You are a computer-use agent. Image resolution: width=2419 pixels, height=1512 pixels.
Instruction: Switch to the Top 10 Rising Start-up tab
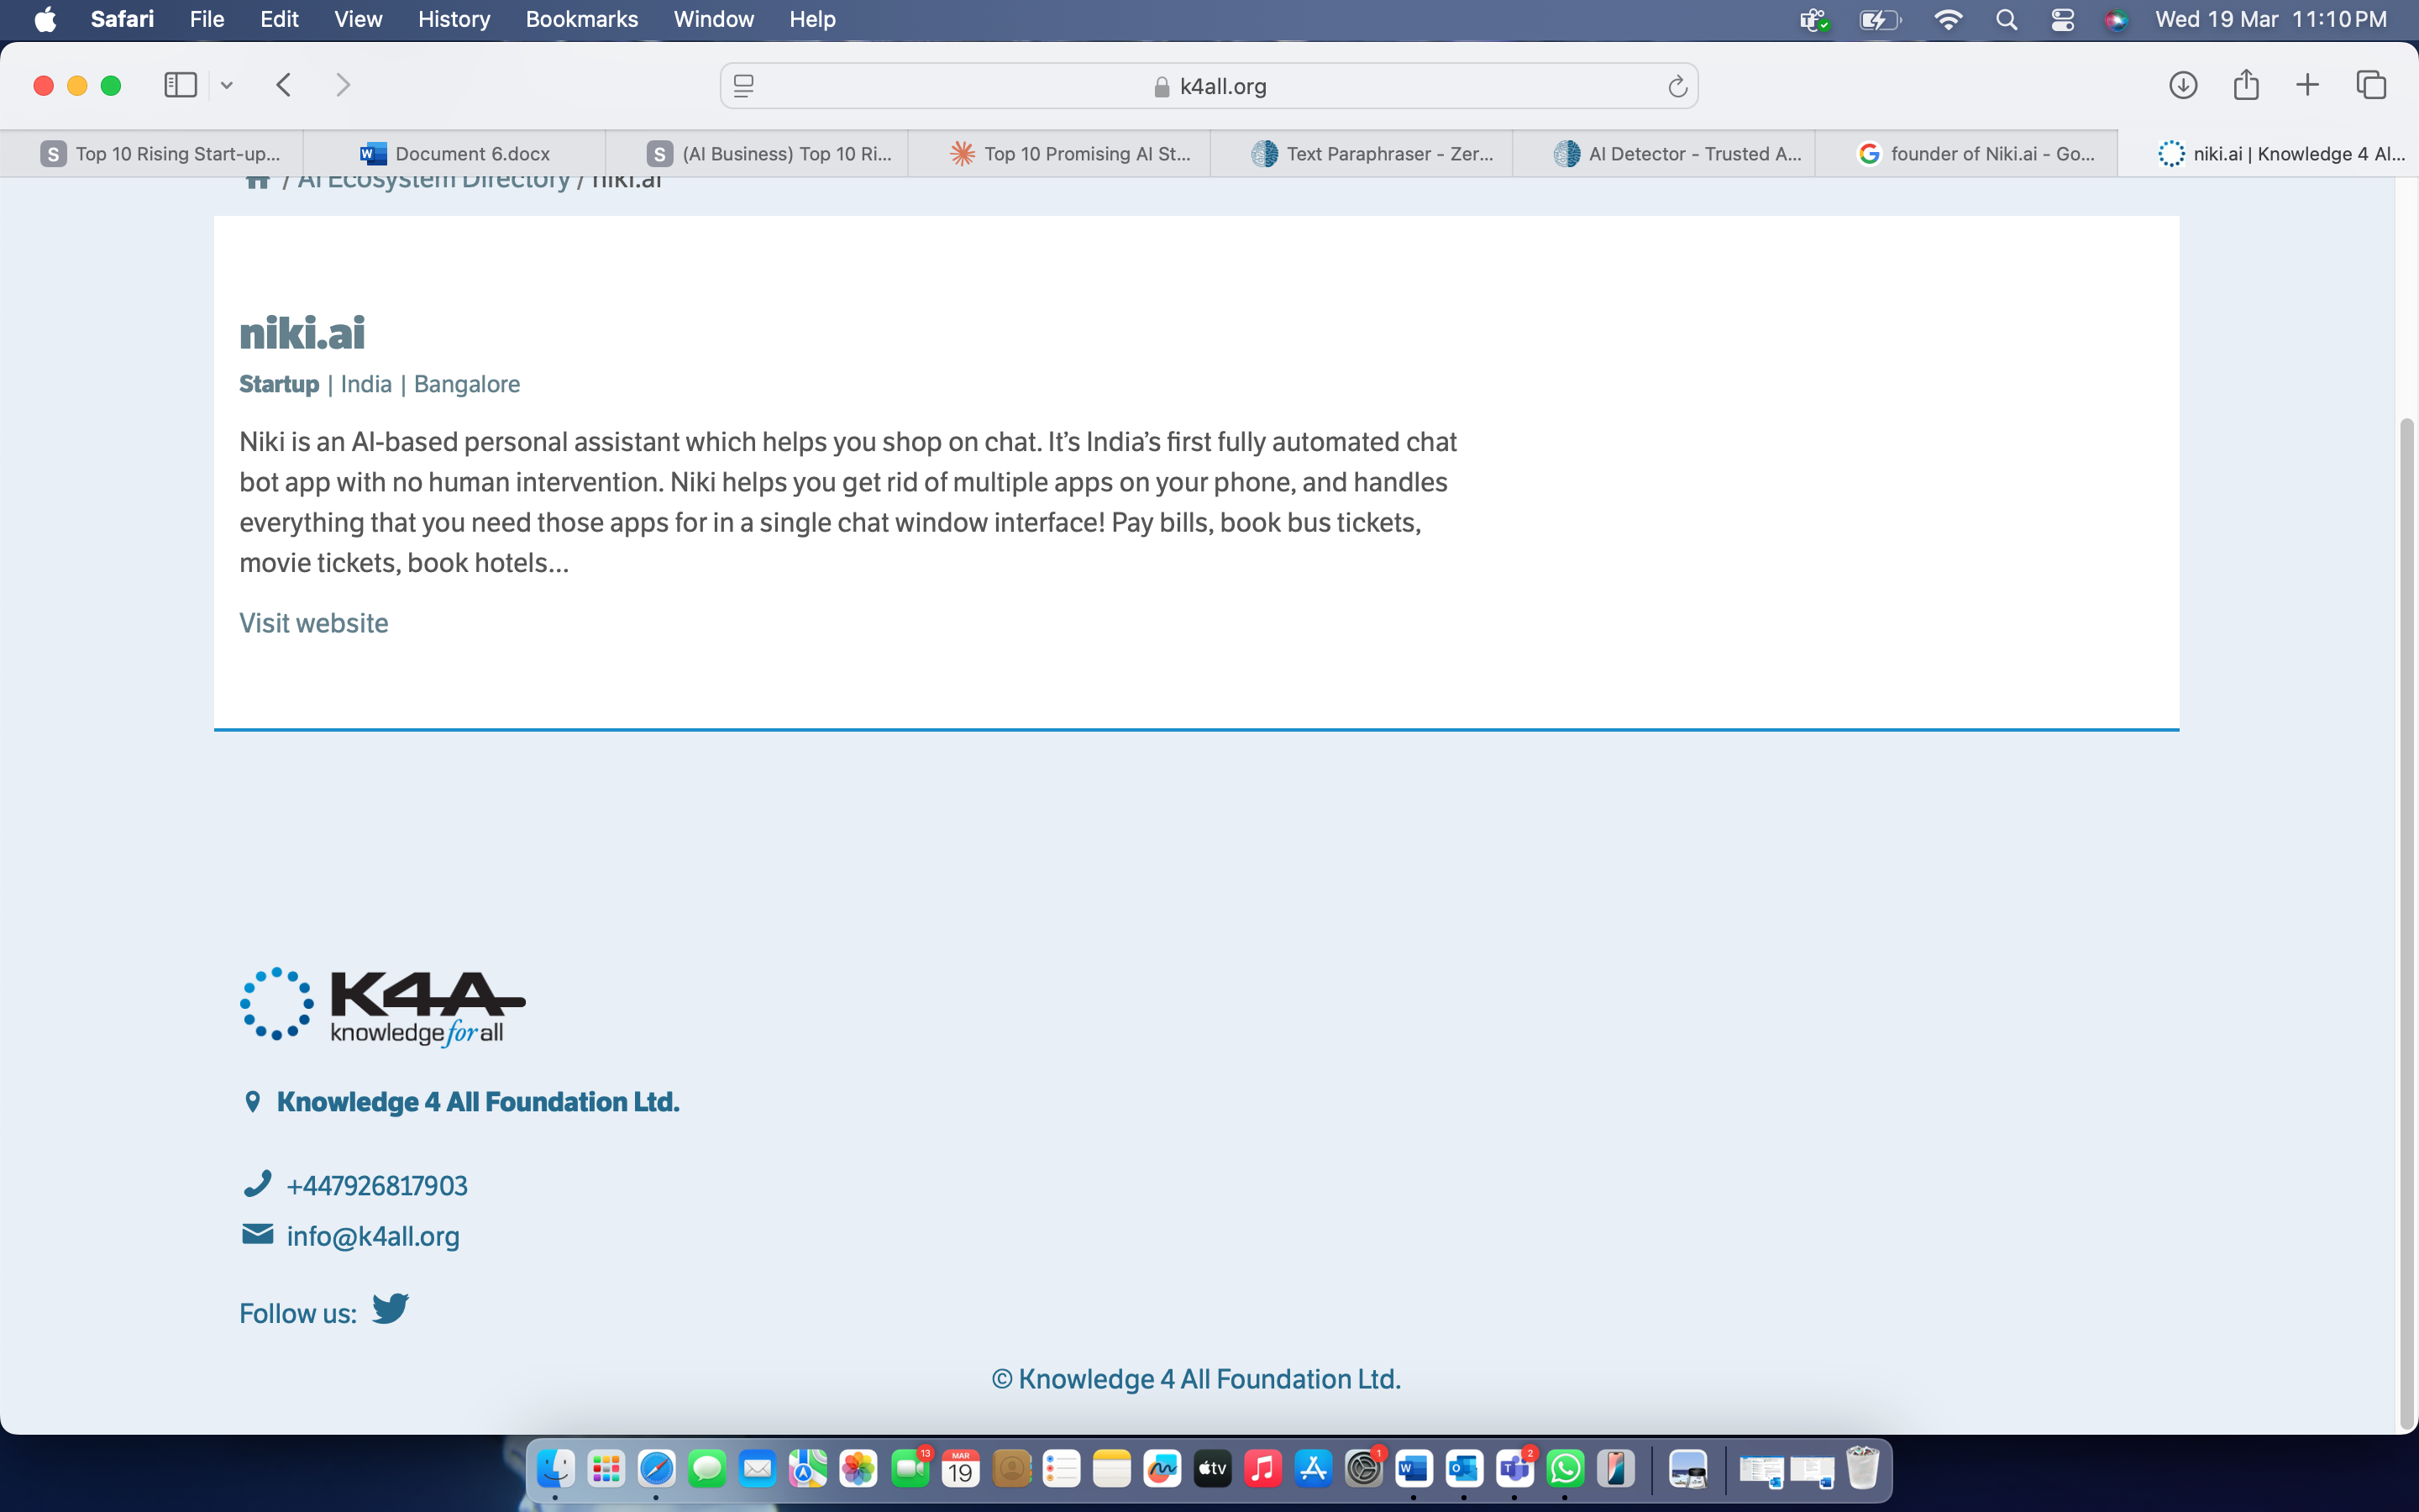(152, 153)
